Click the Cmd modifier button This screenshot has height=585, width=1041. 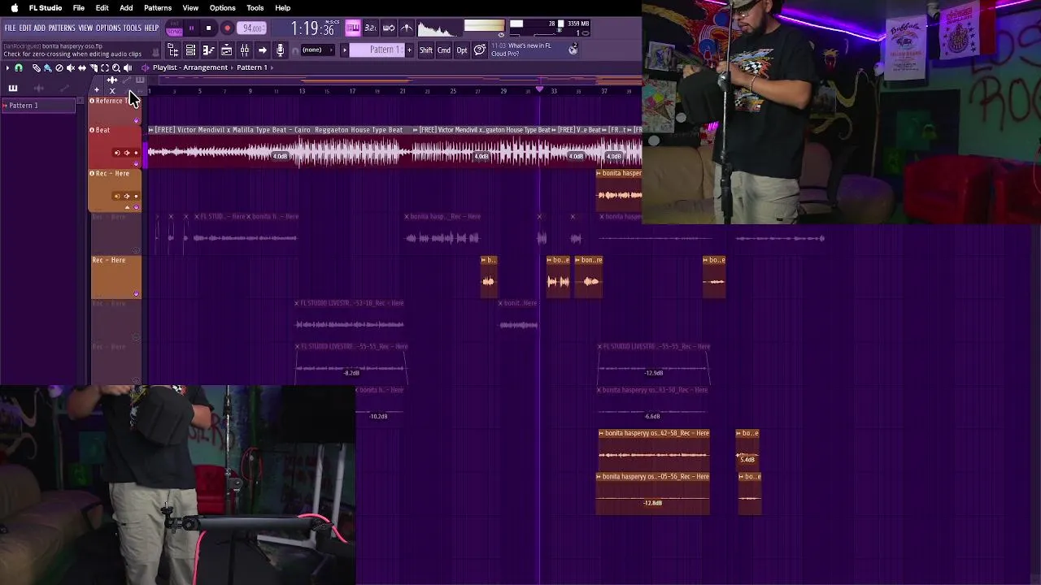tap(444, 50)
